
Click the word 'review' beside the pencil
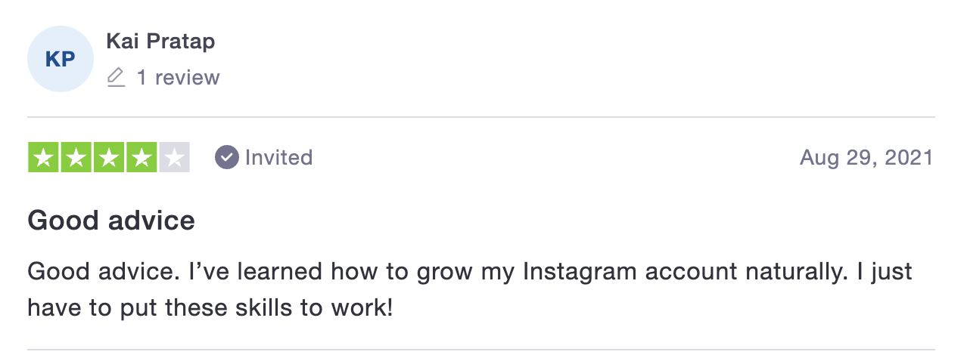pyautogui.click(x=186, y=77)
